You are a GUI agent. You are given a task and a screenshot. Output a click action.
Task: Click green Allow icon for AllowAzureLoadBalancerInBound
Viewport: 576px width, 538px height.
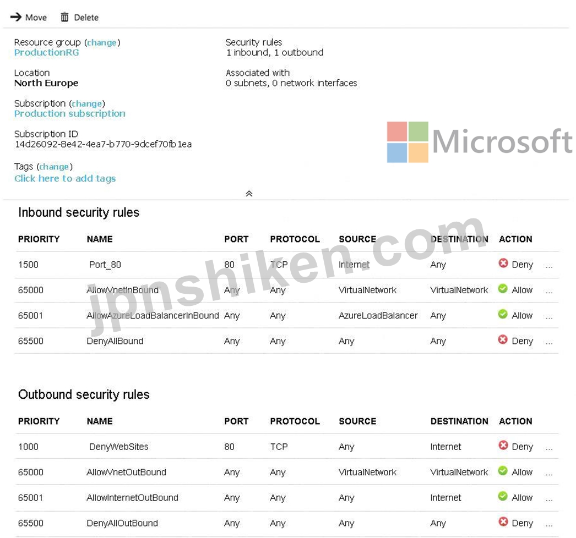click(503, 314)
